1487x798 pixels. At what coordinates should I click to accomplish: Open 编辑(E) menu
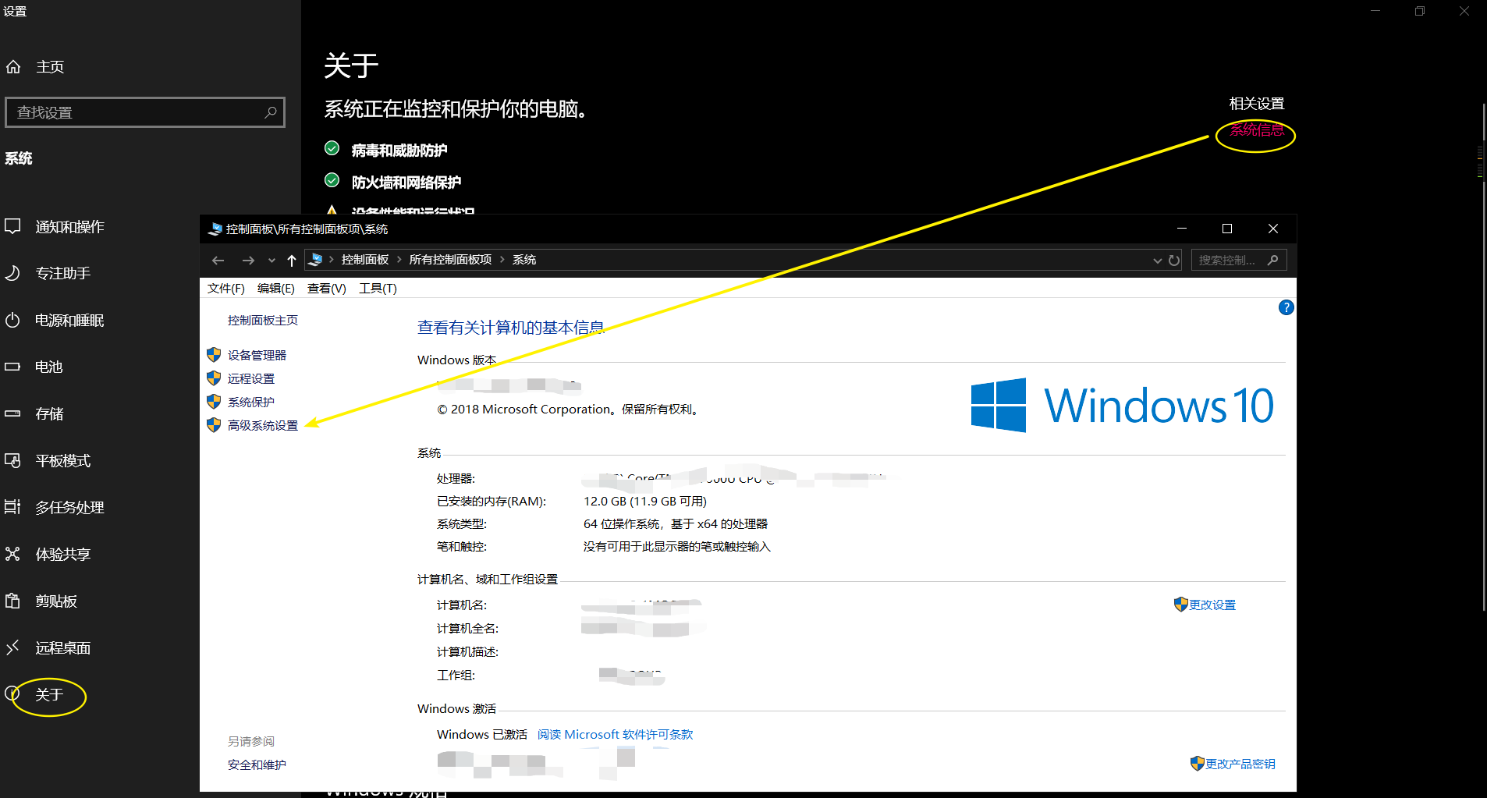pyautogui.click(x=276, y=289)
